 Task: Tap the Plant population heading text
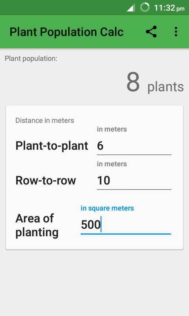[x=31, y=58]
